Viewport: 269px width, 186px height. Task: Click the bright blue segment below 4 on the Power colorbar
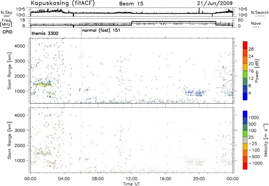(x=245, y=96)
